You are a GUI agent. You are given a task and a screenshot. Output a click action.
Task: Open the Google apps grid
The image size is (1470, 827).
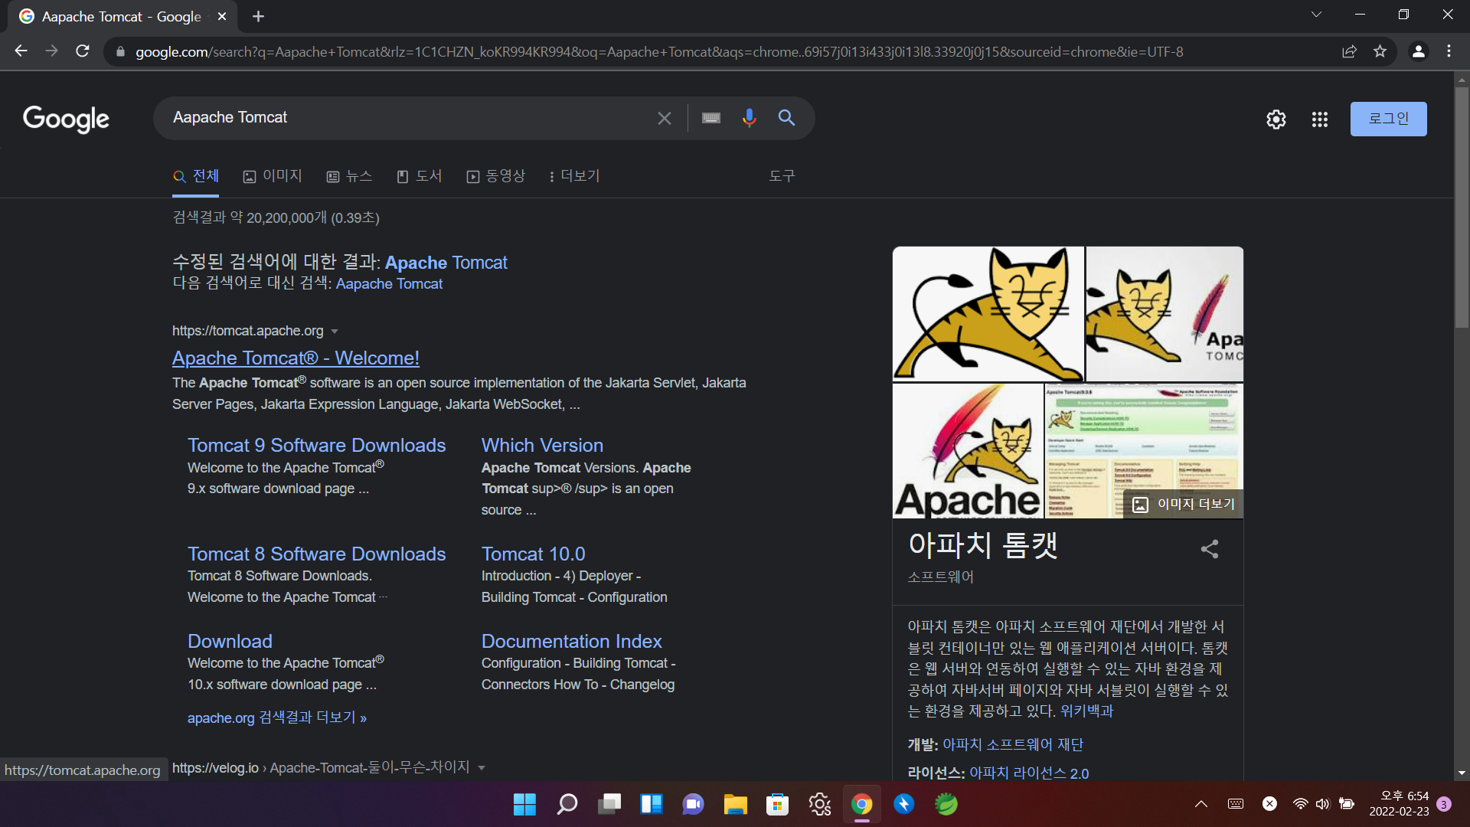click(x=1319, y=119)
